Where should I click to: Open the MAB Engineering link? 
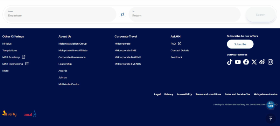[x=13, y=64]
